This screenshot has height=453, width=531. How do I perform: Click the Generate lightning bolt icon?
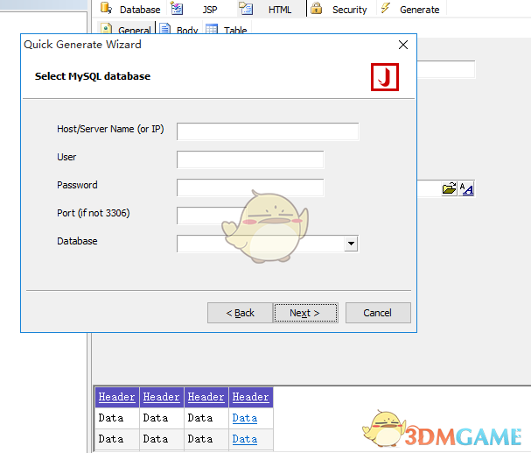386,8
